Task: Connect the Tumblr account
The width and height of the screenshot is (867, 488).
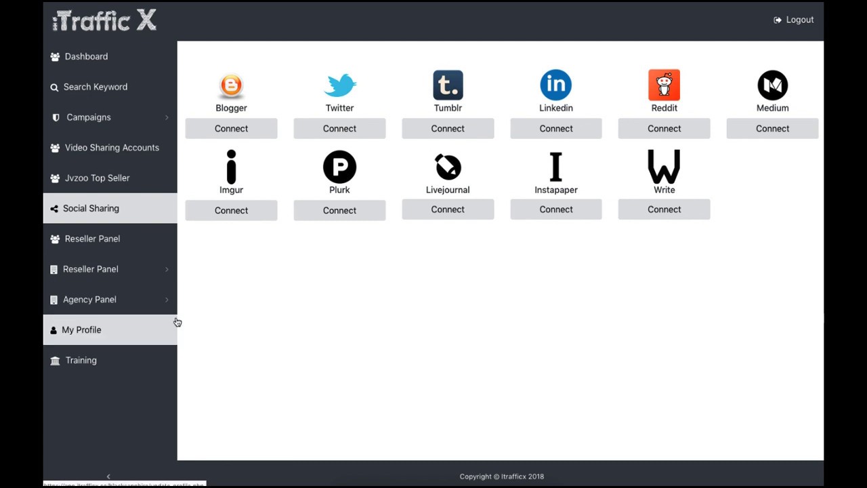Action: [448, 128]
